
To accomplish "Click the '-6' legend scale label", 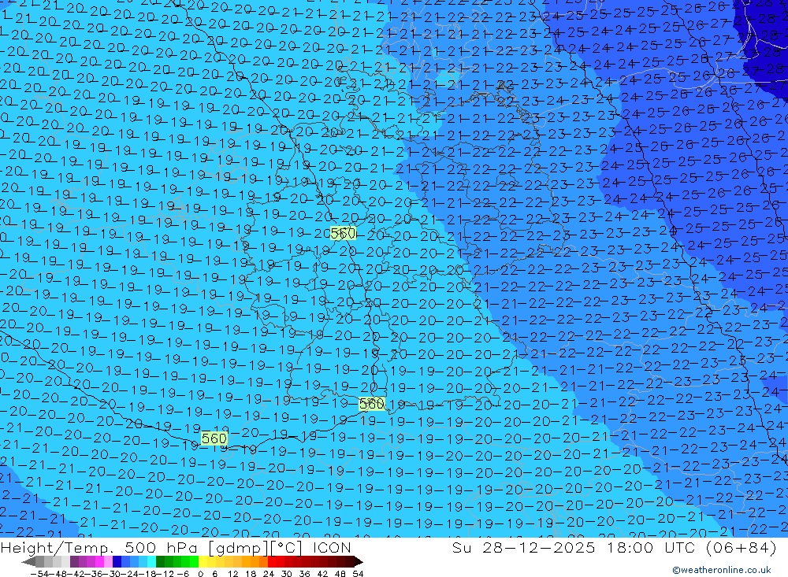I will point(183,574).
